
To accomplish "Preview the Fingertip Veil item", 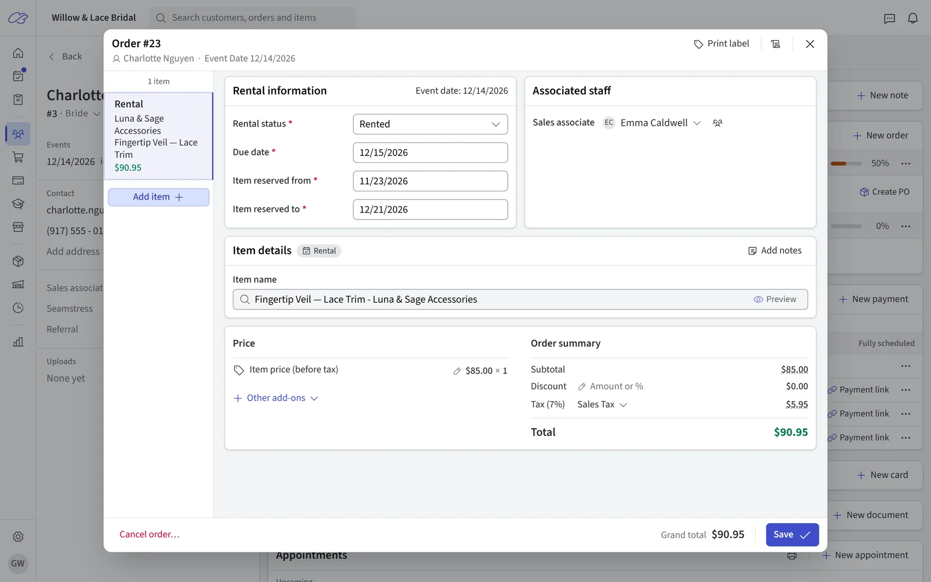I will click(774, 299).
